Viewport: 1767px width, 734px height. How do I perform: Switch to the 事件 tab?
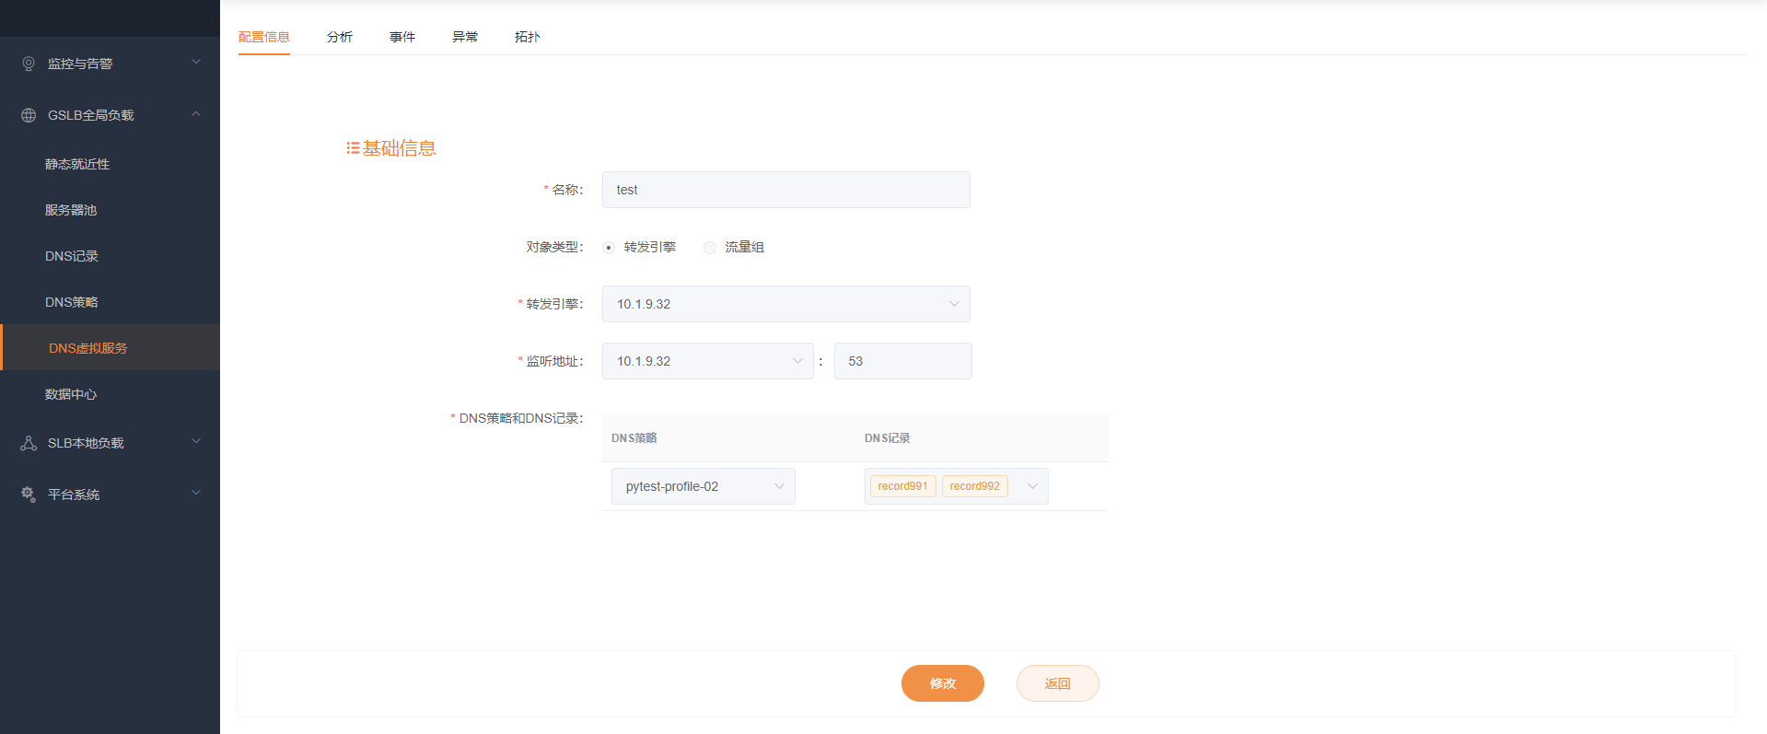coord(402,37)
